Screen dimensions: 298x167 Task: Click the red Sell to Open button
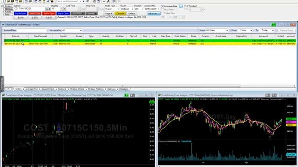[49, 13]
